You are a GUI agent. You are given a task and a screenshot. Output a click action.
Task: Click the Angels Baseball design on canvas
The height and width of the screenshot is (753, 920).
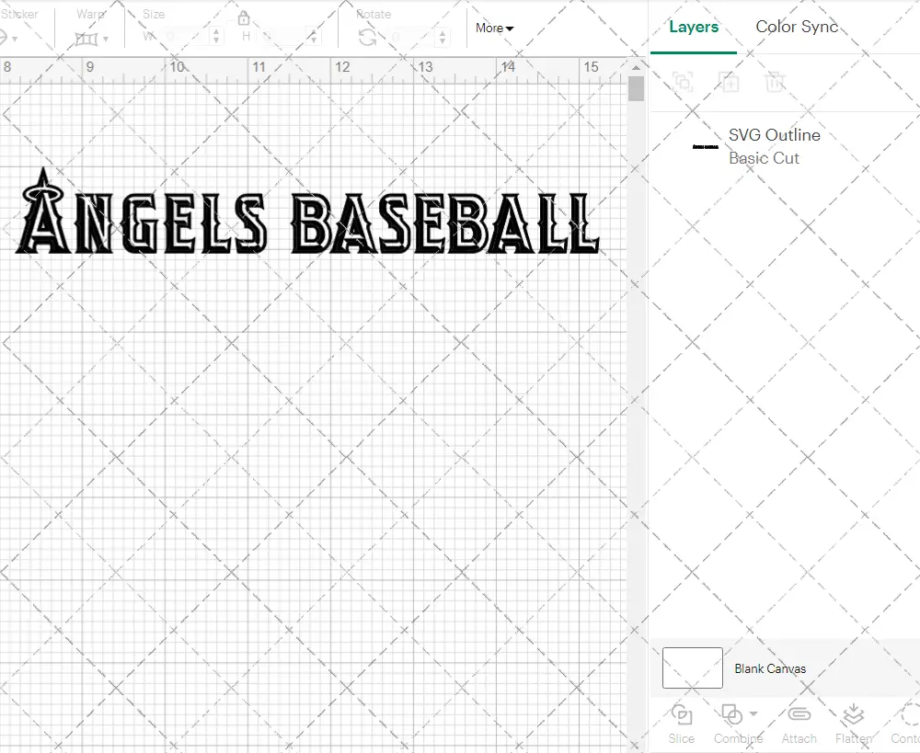(307, 217)
